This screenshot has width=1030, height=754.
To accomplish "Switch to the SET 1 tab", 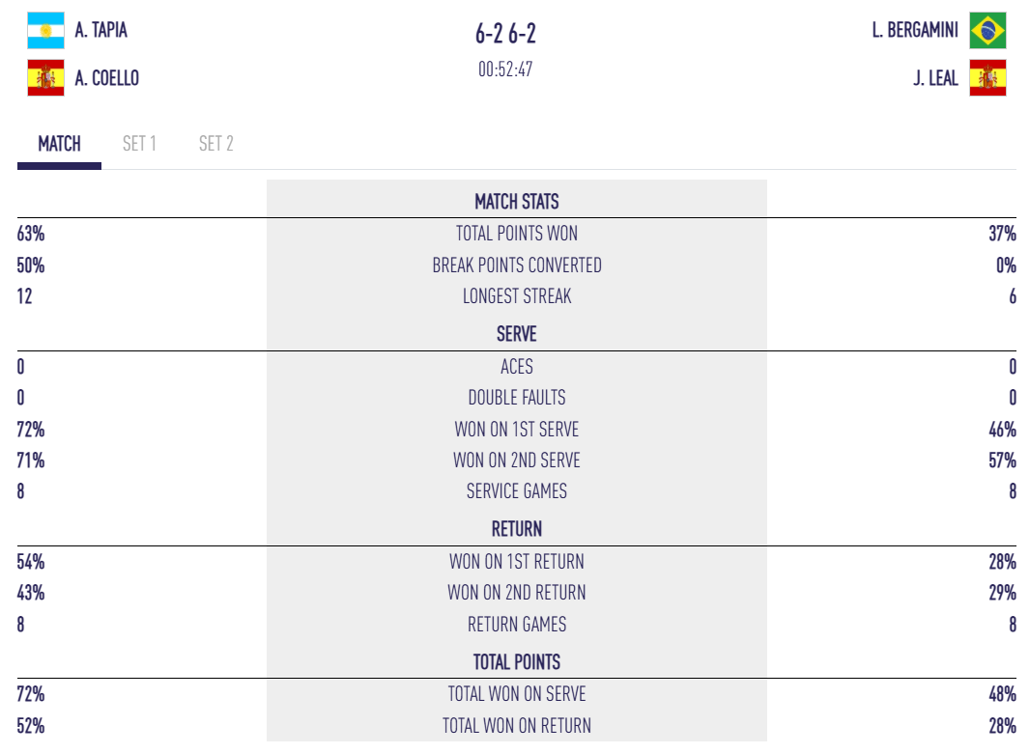I will coord(139,144).
